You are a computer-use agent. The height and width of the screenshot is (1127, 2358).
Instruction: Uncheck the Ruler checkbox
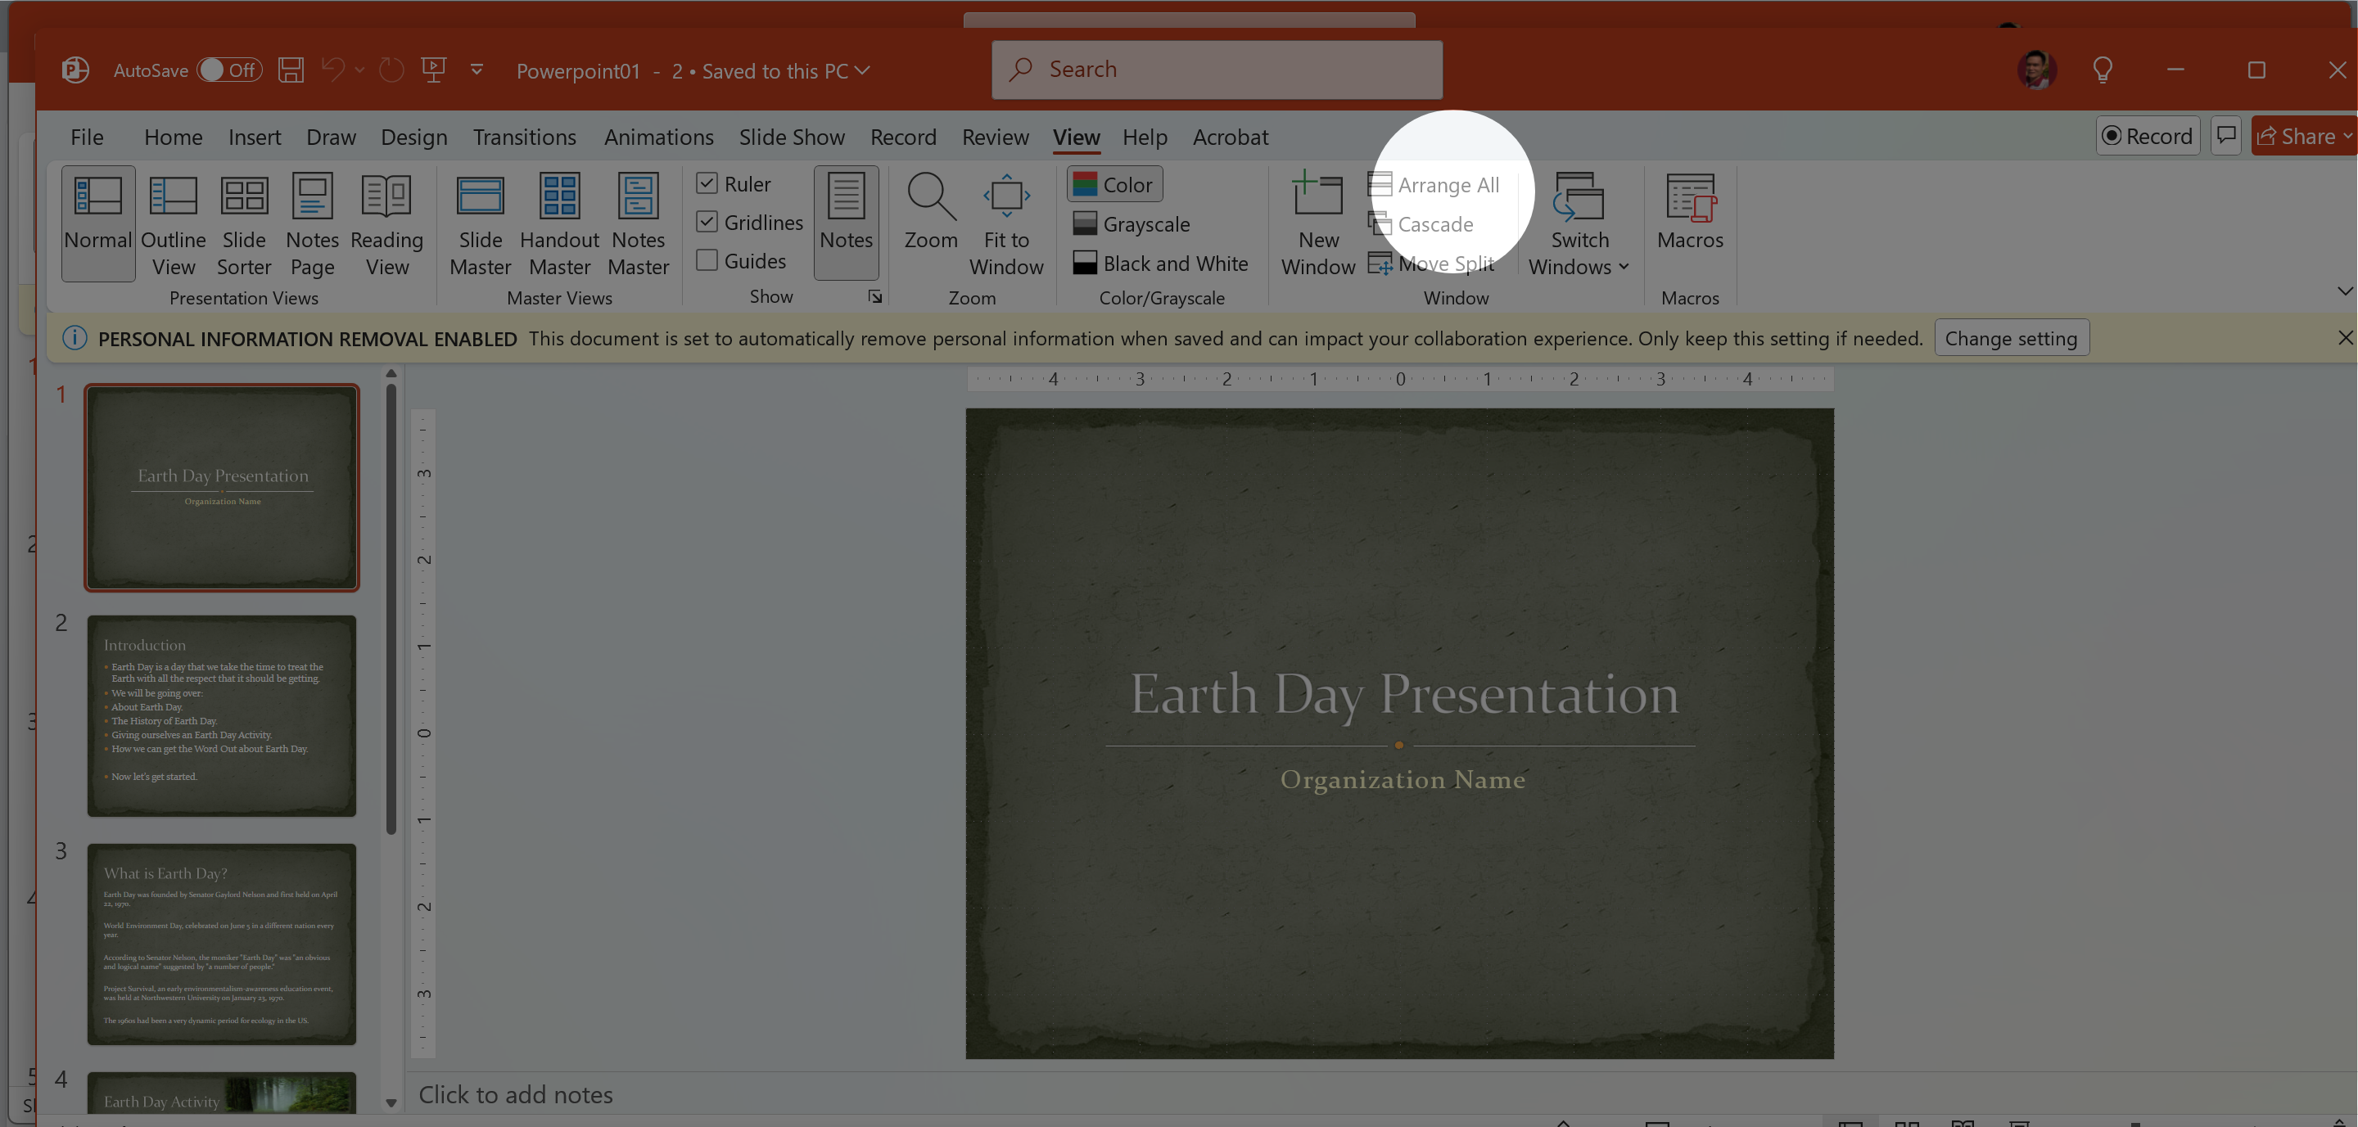(707, 184)
